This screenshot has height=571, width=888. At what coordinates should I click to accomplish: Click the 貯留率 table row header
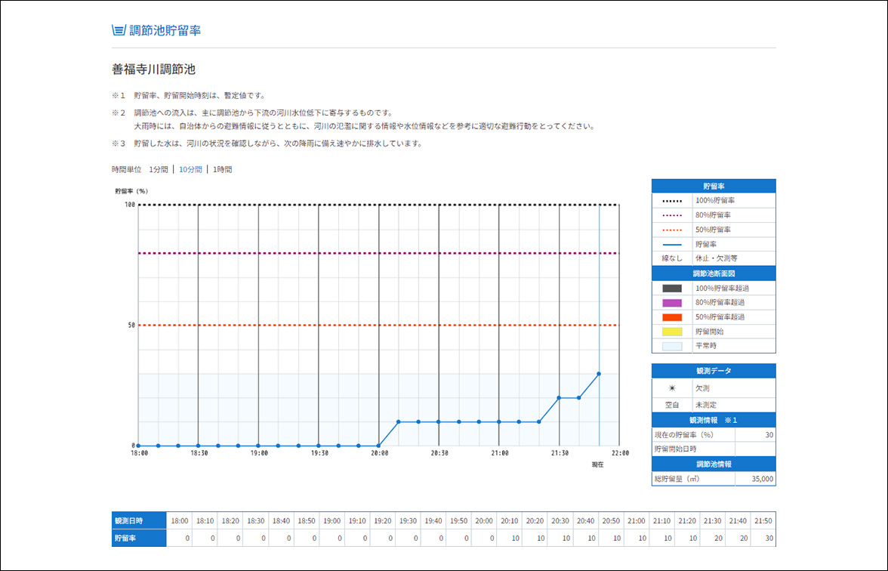(139, 538)
